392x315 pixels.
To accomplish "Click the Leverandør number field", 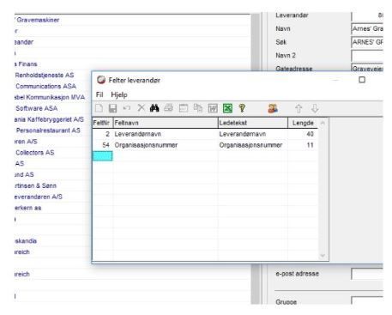I will coord(367,16).
